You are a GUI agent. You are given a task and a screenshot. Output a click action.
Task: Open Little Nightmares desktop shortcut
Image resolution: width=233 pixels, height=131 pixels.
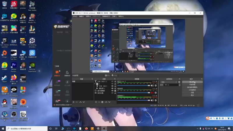[x=14, y=92]
